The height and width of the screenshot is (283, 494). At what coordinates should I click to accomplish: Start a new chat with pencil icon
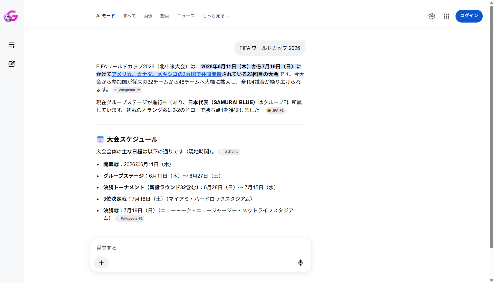point(12,64)
